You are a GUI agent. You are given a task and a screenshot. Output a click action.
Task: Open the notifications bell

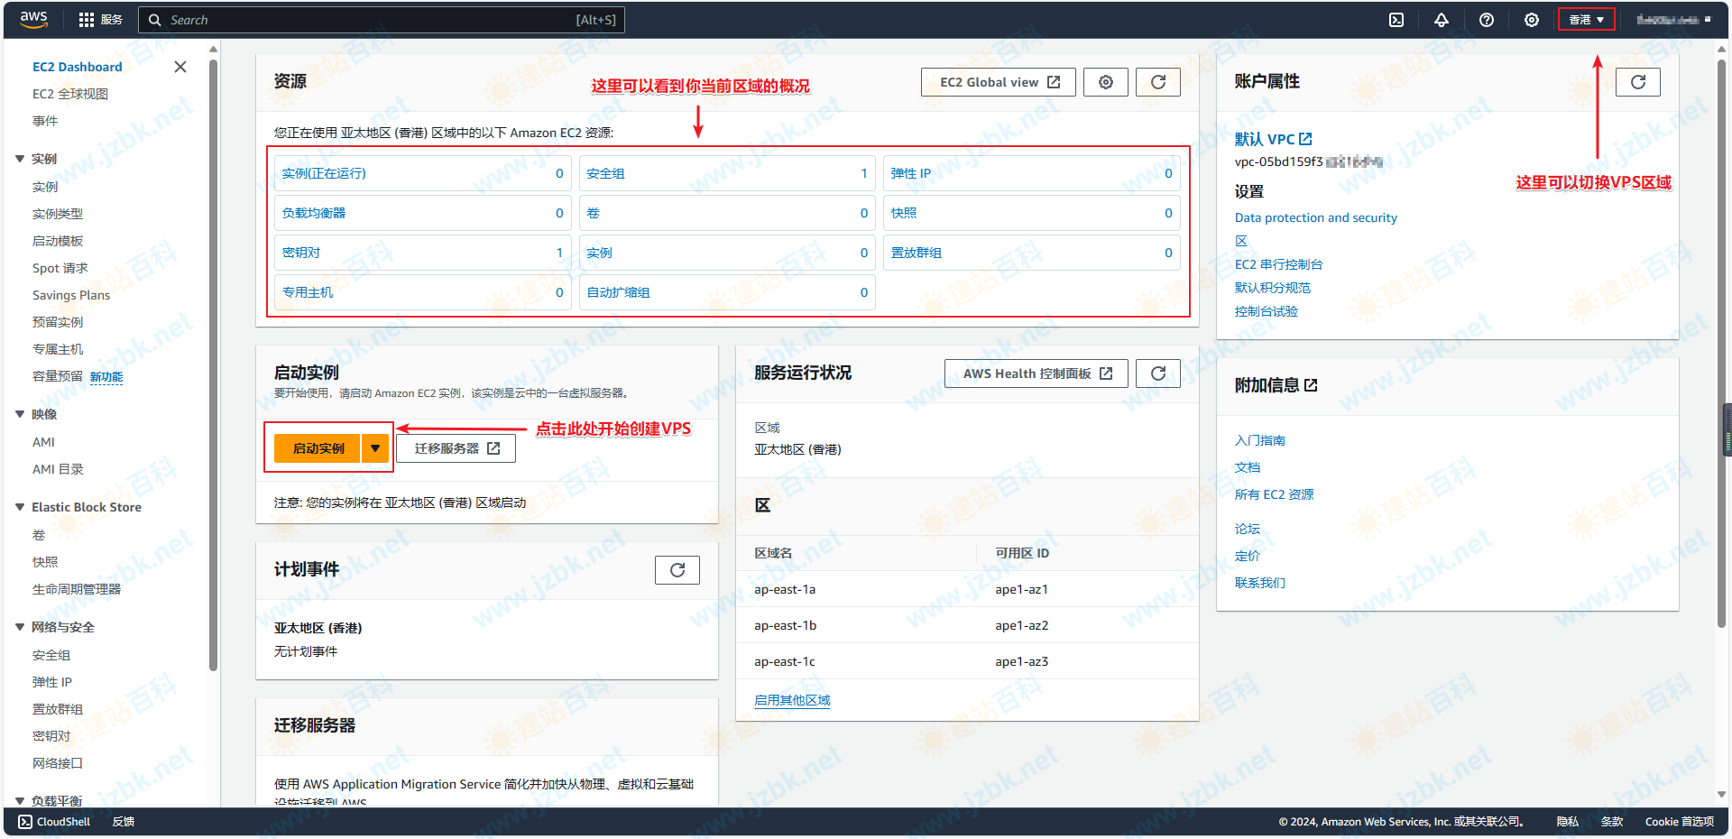pos(1442,20)
